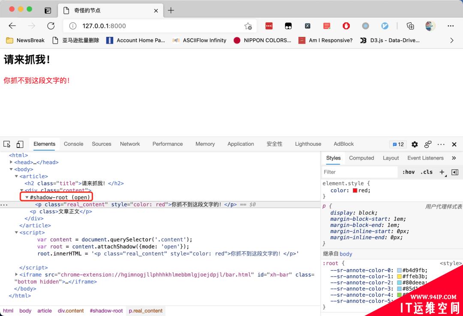This screenshot has width=463, height=316.
Task: Open D3.js Data-Driven bookmark
Action: pyautogui.click(x=390, y=40)
